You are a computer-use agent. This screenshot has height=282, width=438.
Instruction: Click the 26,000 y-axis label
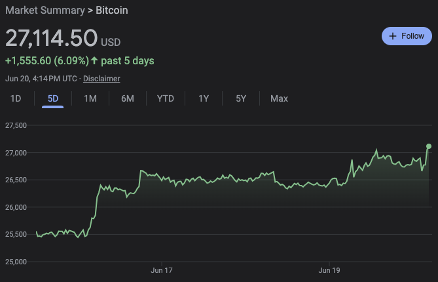coord(16,207)
